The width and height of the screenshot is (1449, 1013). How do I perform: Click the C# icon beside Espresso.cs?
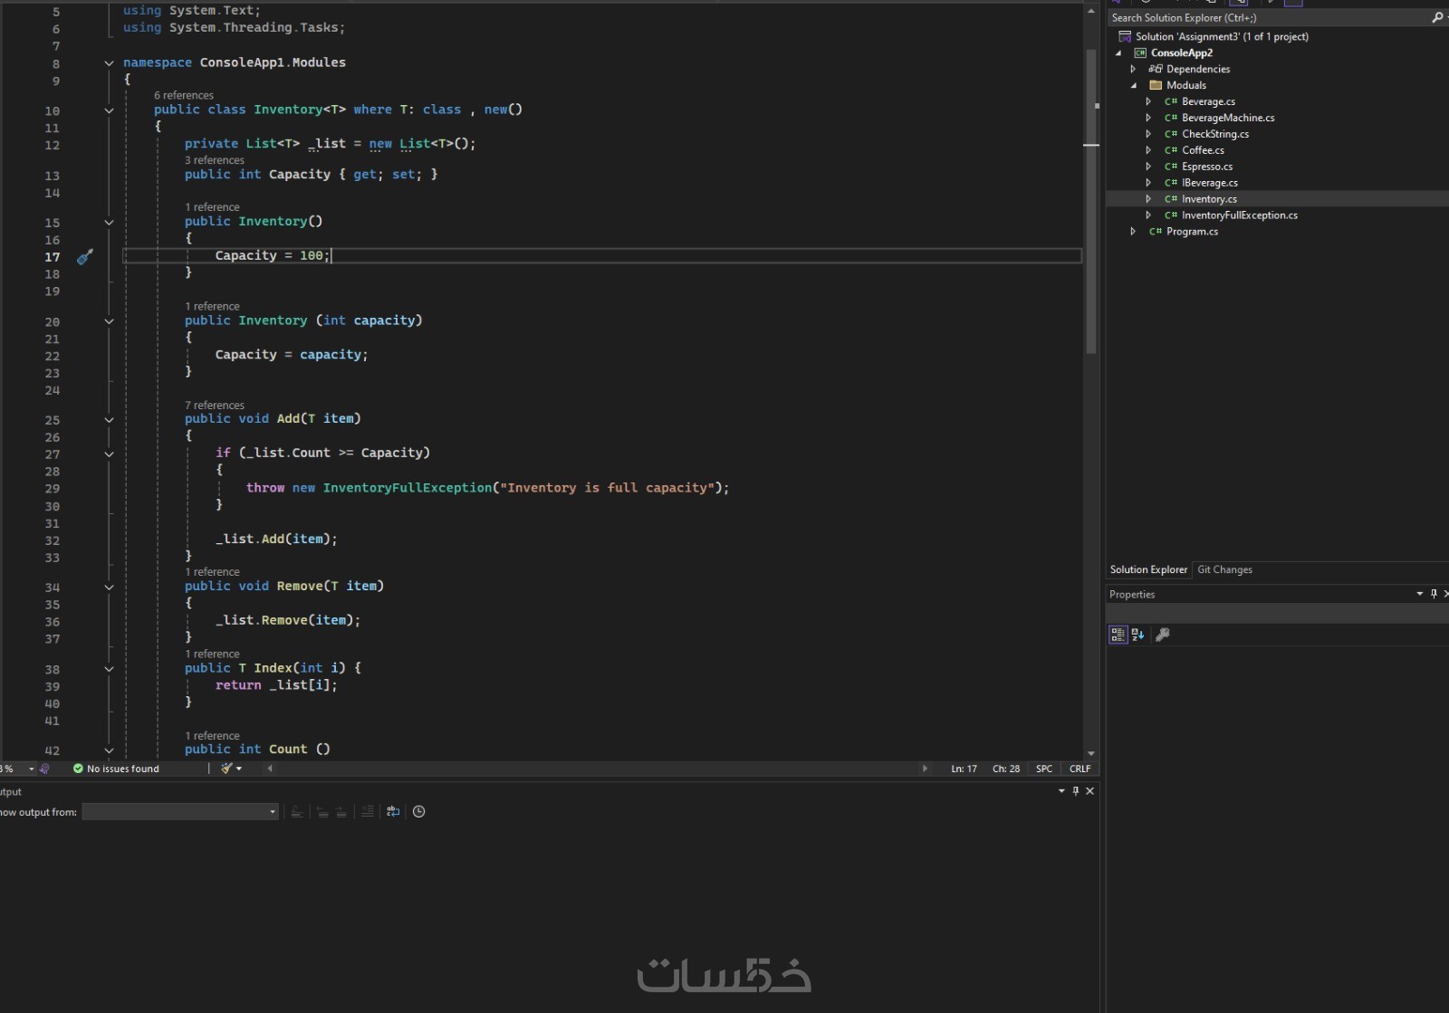[x=1171, y=167]
